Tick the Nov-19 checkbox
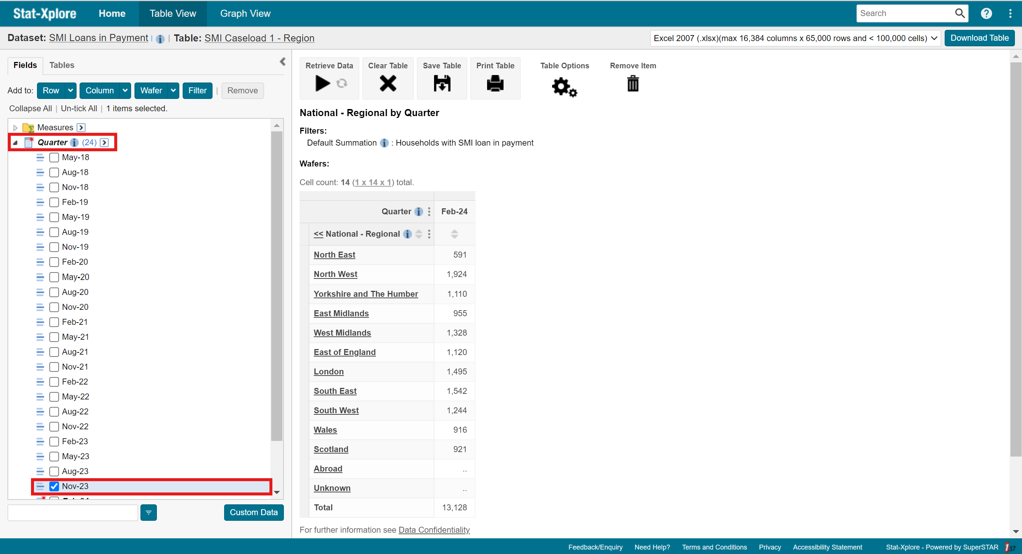The height and width of the screenshot is (554, 1022). pos(54,247)
